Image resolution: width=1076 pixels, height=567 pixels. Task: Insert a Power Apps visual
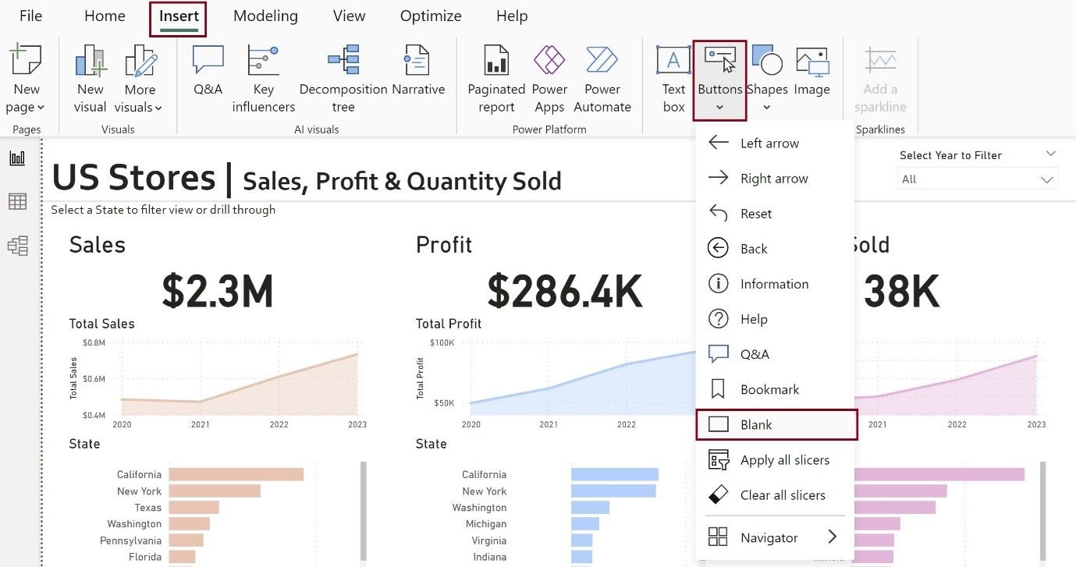[549, 79]
